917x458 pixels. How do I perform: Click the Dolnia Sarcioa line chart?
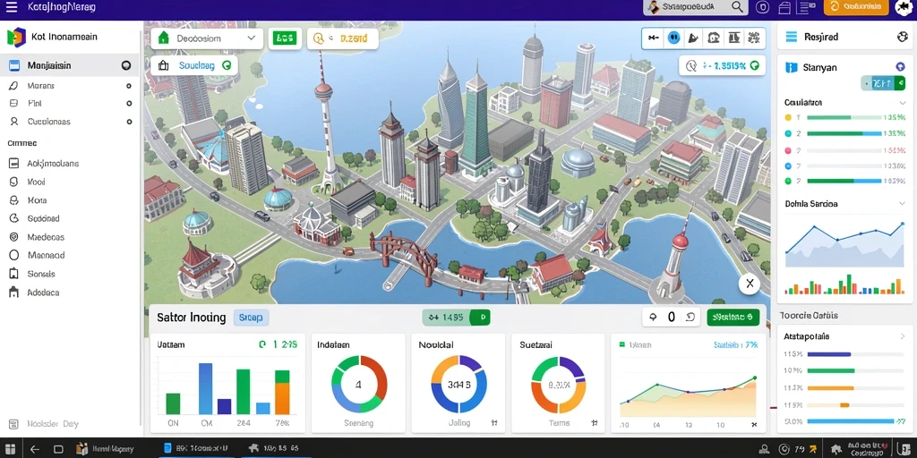(x=845, y=242)
